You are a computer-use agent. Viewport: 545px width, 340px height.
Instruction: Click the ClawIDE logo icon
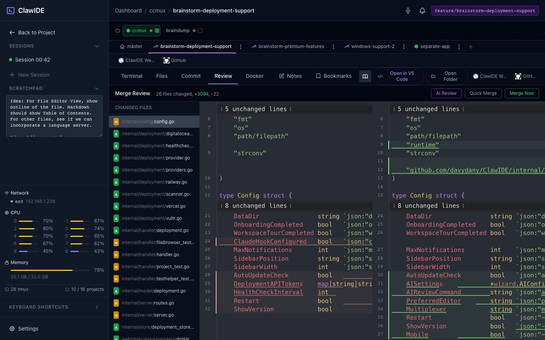pos(11,11)
